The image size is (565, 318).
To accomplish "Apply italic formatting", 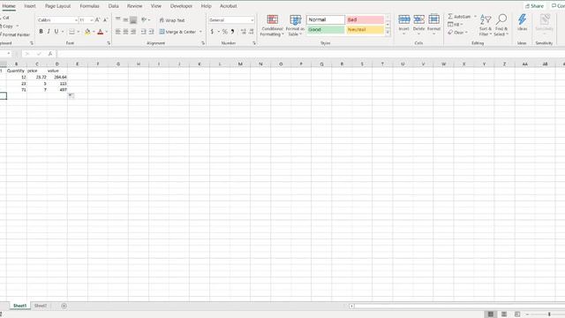I will tap(49, 32).
